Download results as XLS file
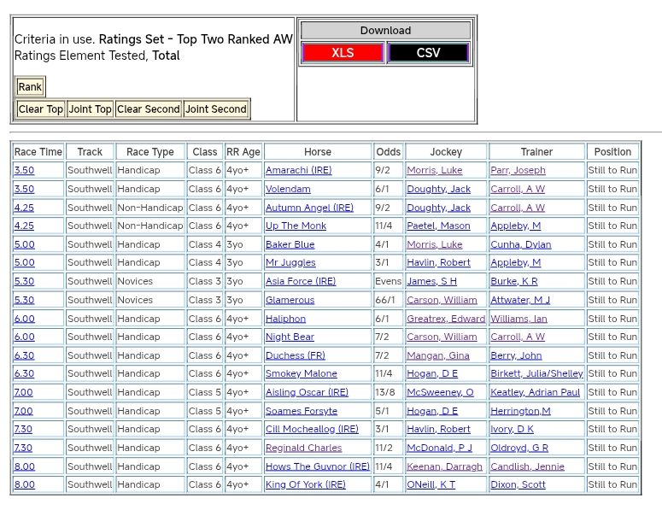 [343, 53]
